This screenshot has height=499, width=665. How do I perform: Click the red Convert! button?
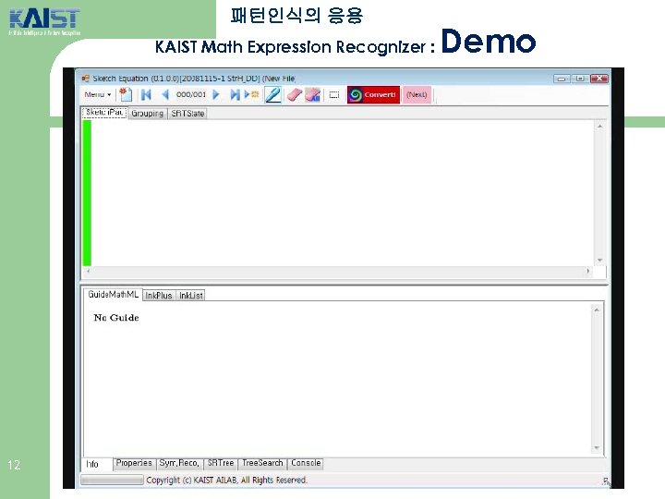coord(373,94)
